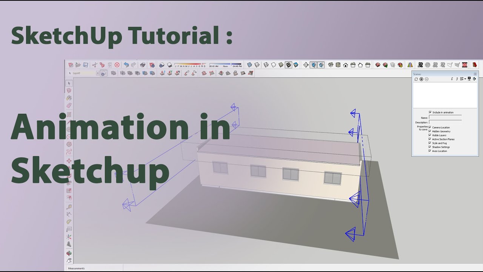
Task: Click the red film strip icon
Action: point(465,65)
